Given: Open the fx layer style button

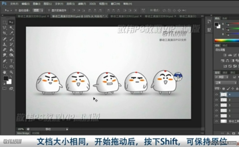Looking at the screenshot, I should tap(228, 133).
